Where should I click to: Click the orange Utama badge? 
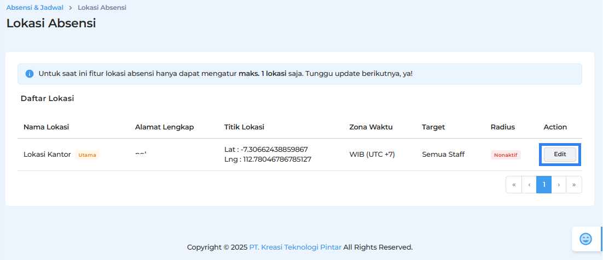tap(88, 155)
